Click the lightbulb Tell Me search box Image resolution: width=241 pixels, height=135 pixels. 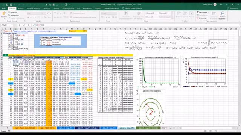click(132, 9)
